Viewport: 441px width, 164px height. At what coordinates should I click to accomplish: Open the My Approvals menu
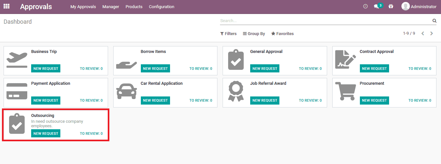point(83,7)
